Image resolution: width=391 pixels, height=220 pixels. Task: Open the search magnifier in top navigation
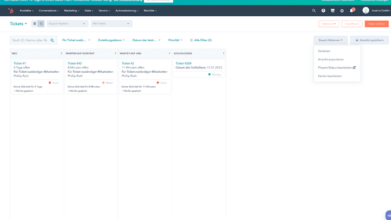tap(314, 10)
